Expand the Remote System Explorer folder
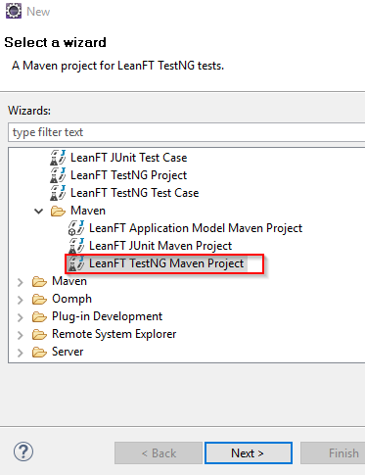The width and height of the screenshot is (365, 475). point(21,334)
